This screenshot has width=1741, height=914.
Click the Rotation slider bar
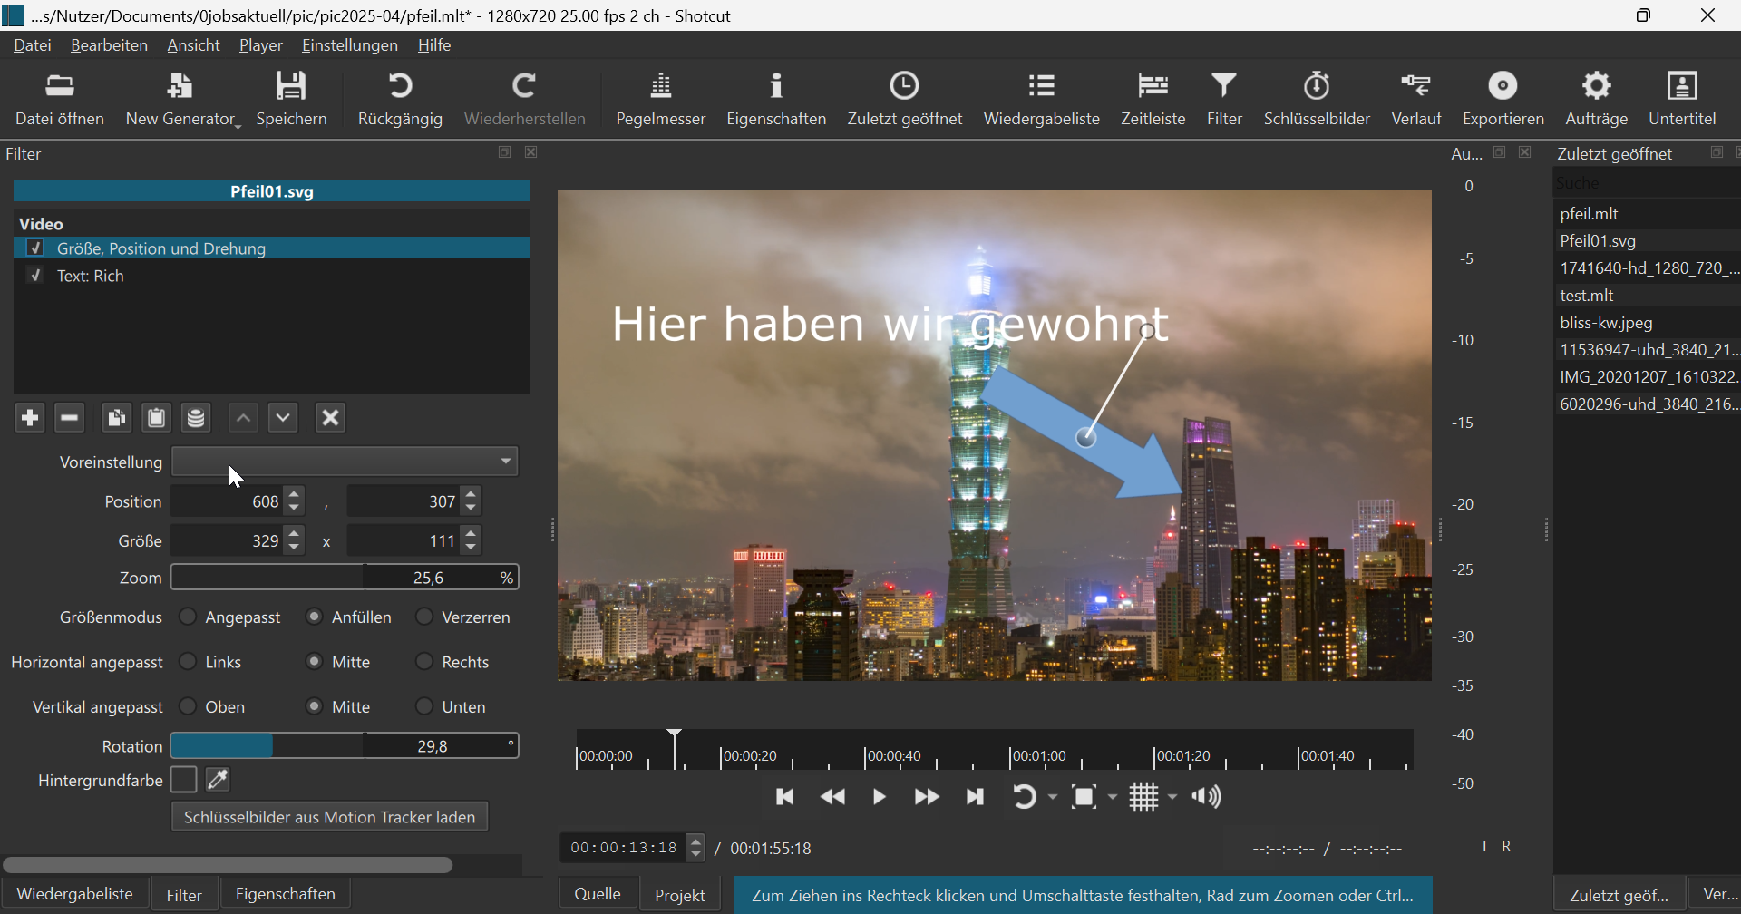point(267,746)
